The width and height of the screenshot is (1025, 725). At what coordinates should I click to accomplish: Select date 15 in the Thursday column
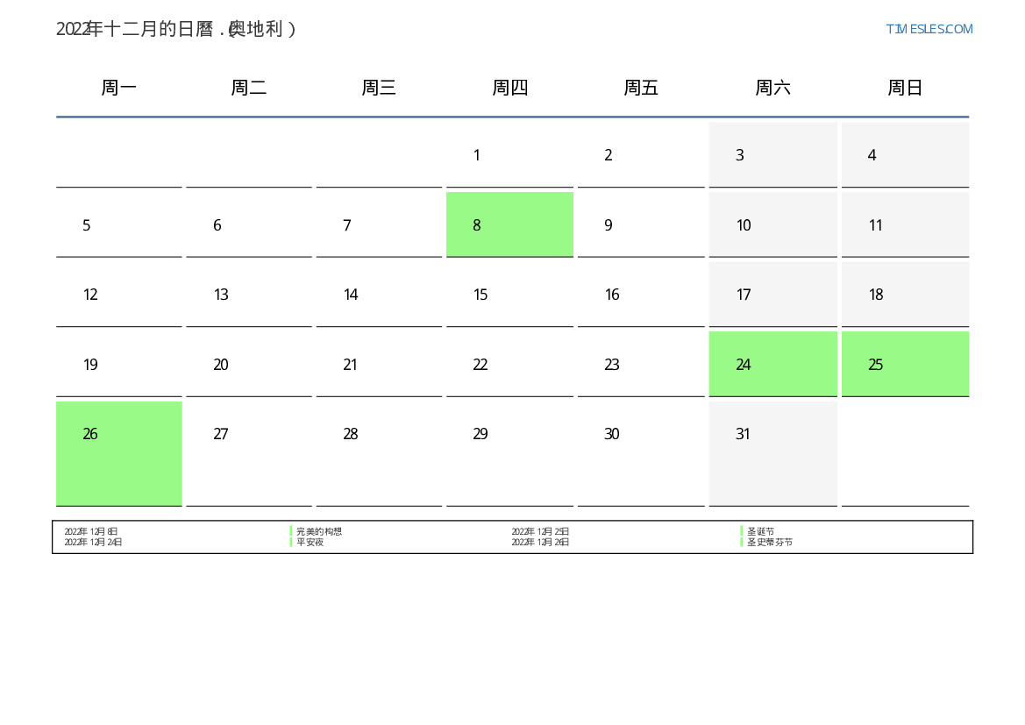[480, 295]
